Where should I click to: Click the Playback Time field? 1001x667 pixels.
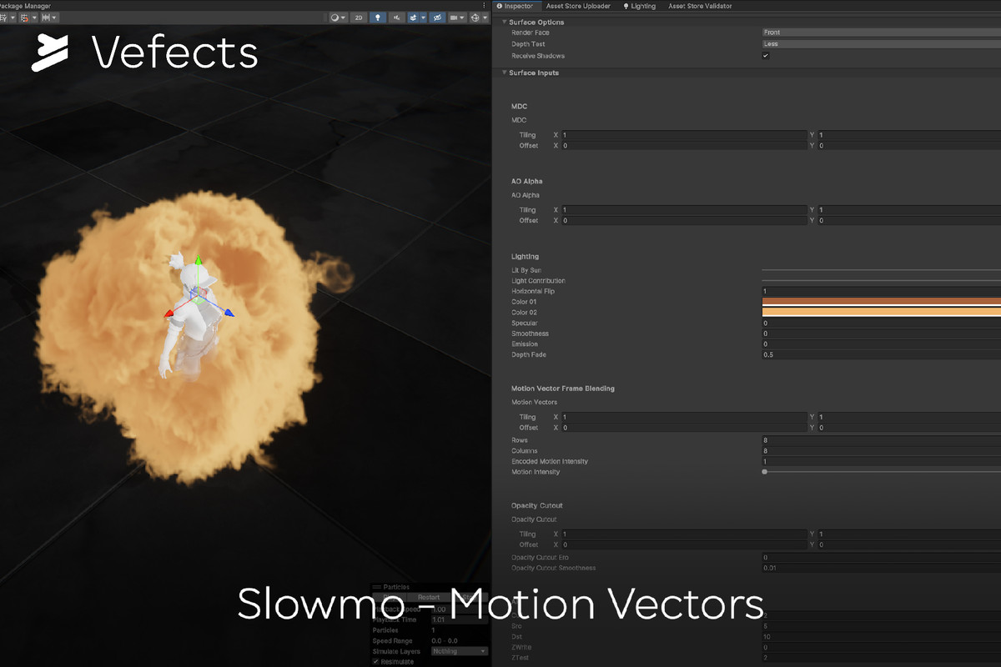tap(460, 619)
